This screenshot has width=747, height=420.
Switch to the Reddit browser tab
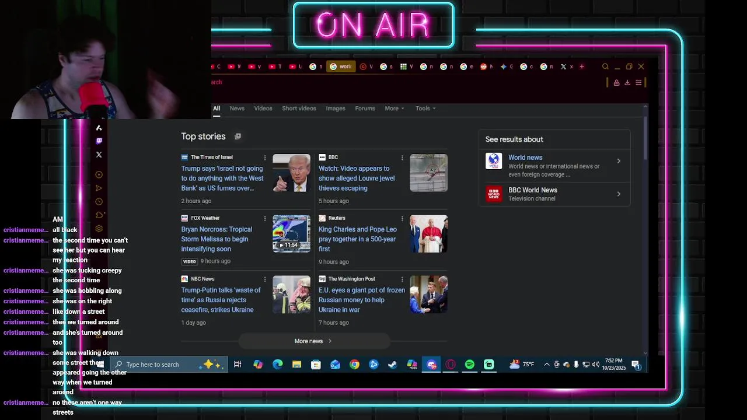pyautogui.click(x=487, y=66)
